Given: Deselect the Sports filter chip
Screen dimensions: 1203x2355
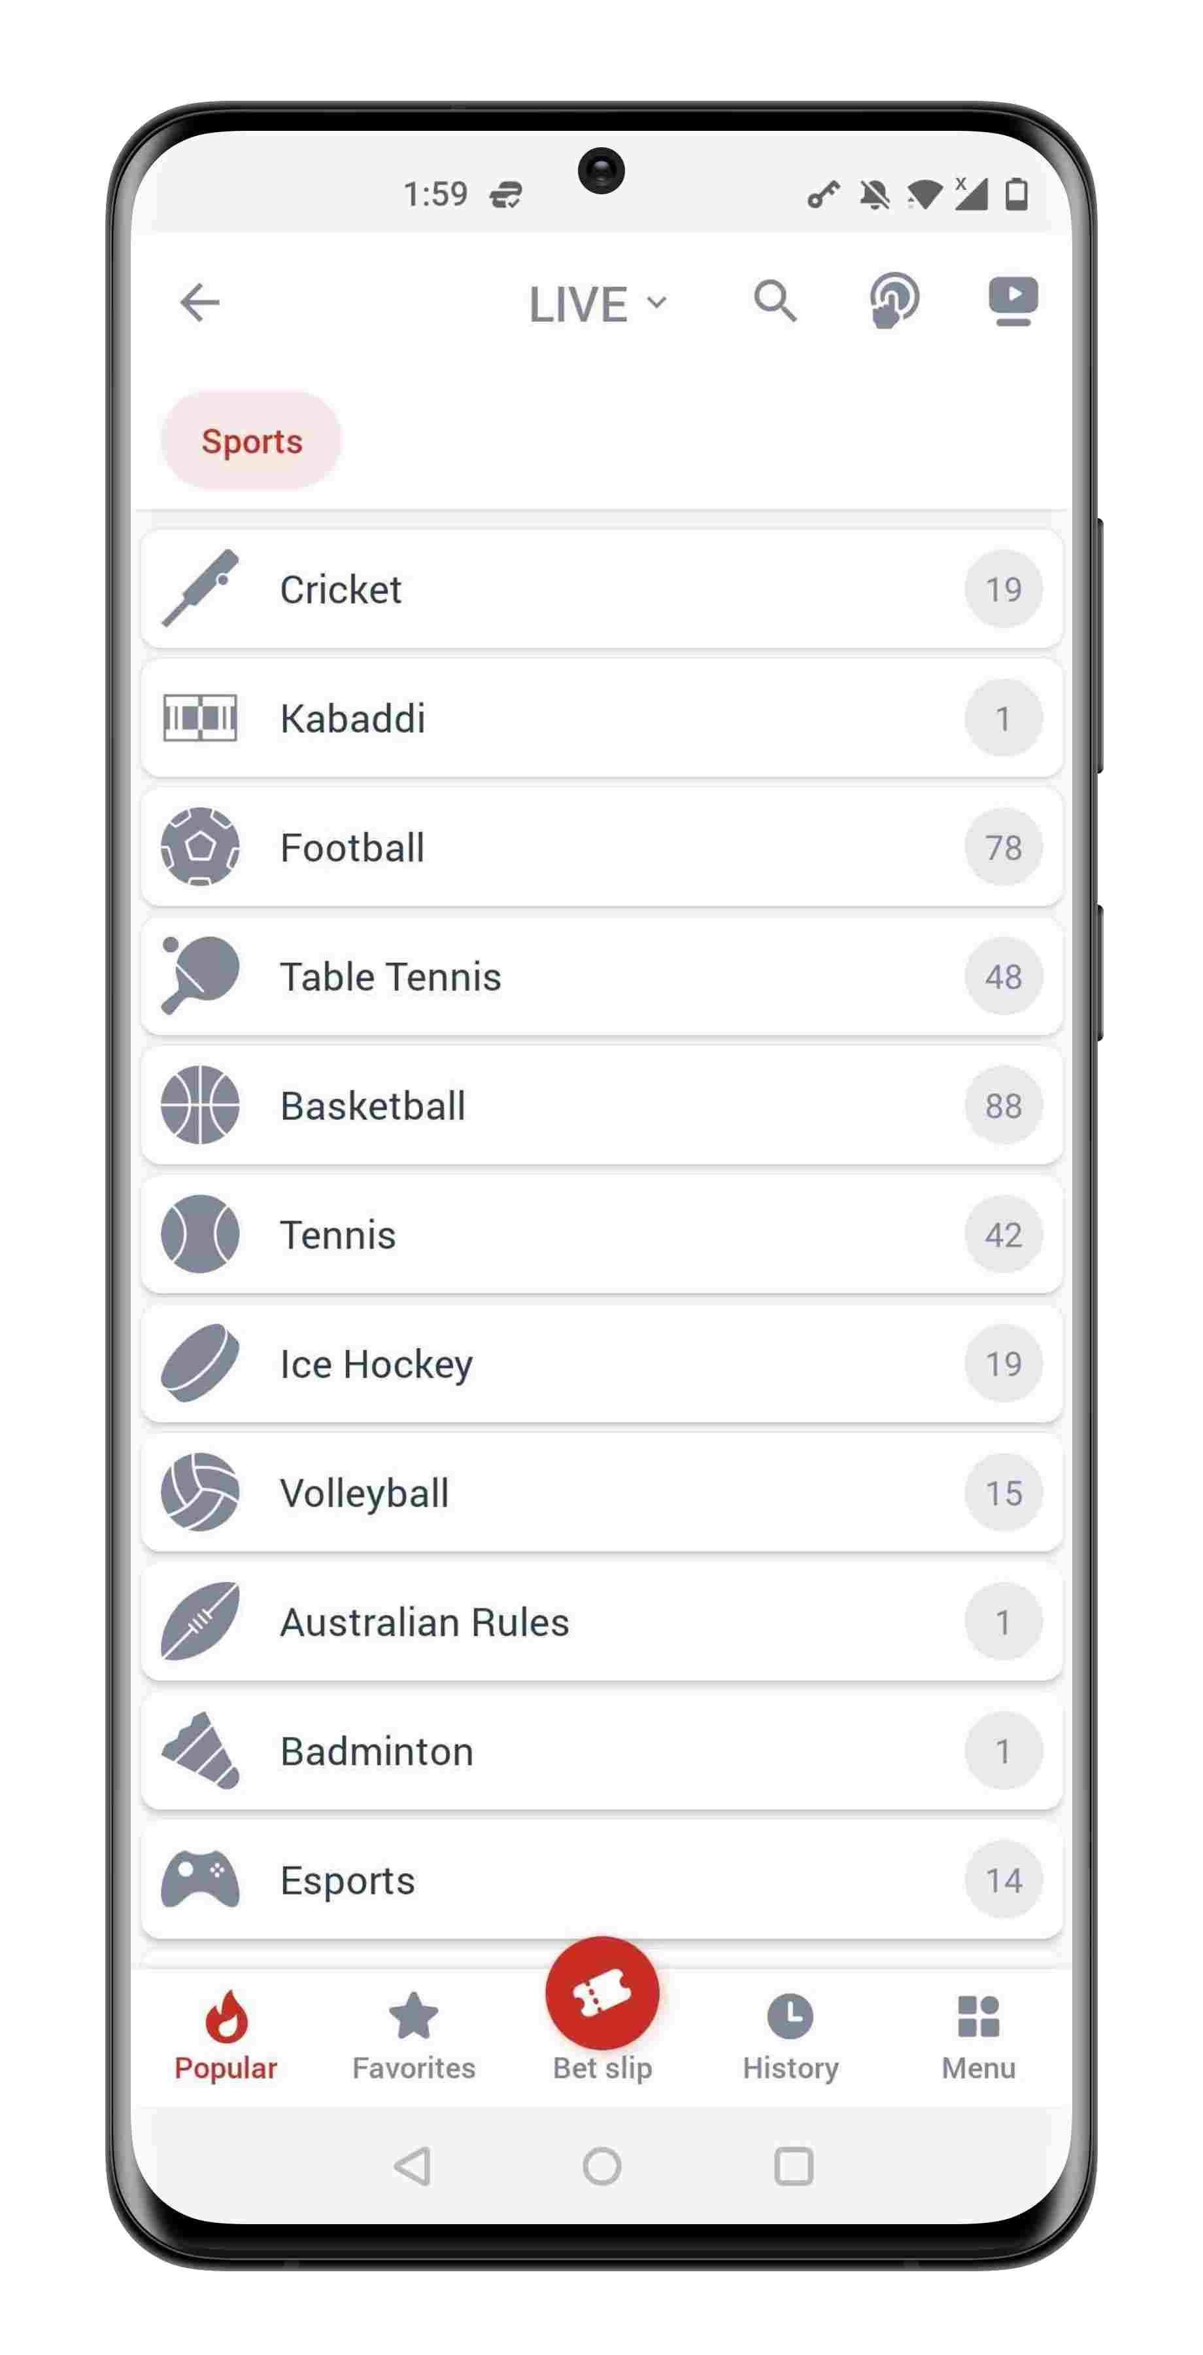Looking at the screenshot, I should (251, 440).
